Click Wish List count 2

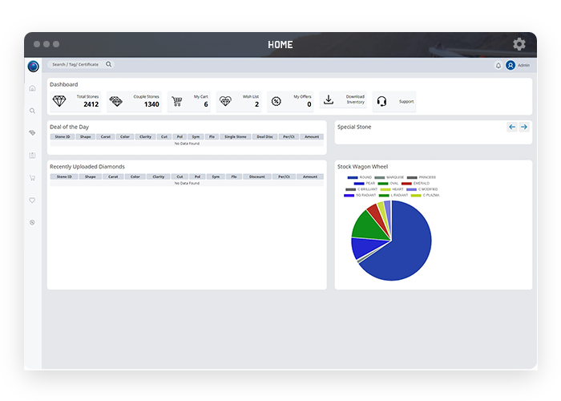tap(256, 104)
